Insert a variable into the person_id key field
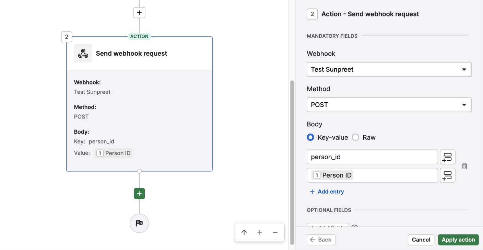Viewport: 483px width, 250px height. click(447, 157)
